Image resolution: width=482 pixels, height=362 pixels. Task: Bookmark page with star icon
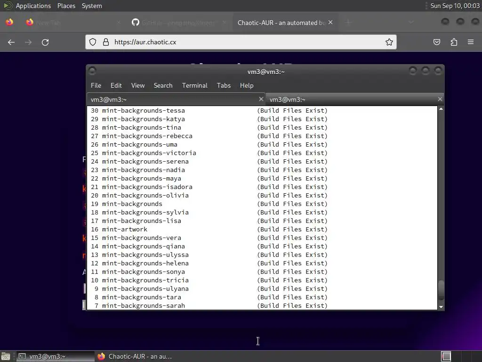click(389, 42)
